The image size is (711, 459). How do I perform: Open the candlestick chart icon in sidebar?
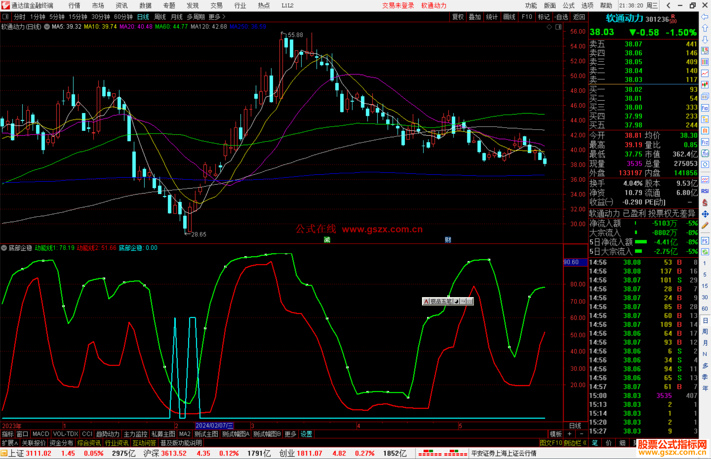click(705, 85)
